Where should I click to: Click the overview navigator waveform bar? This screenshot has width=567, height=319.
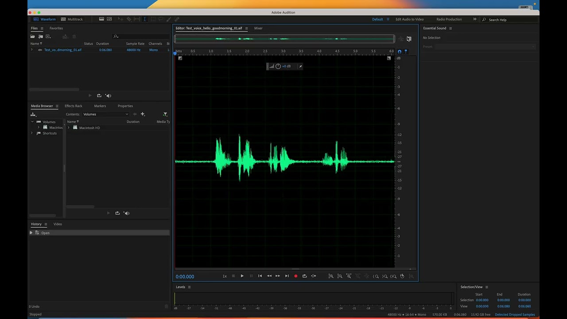coord(284,39)
